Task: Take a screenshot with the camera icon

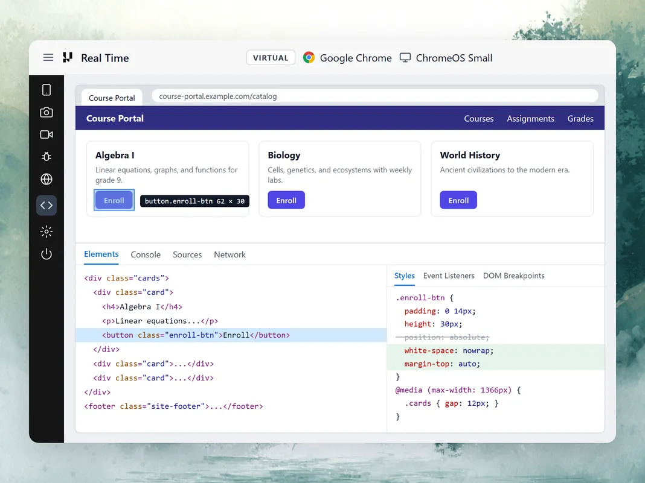Action: 47,112
